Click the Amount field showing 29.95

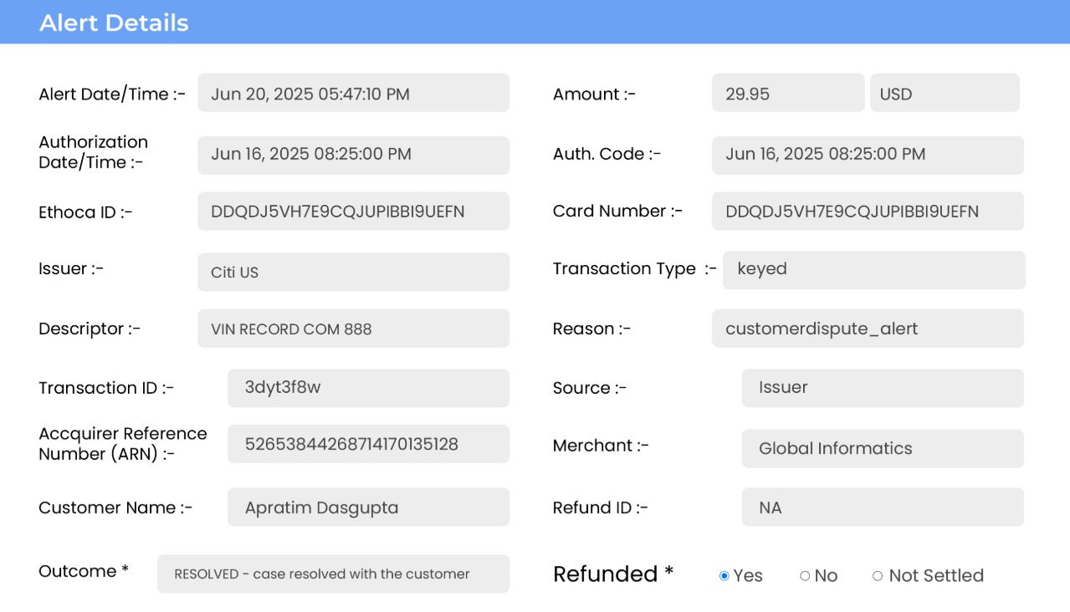click(787, 93)
